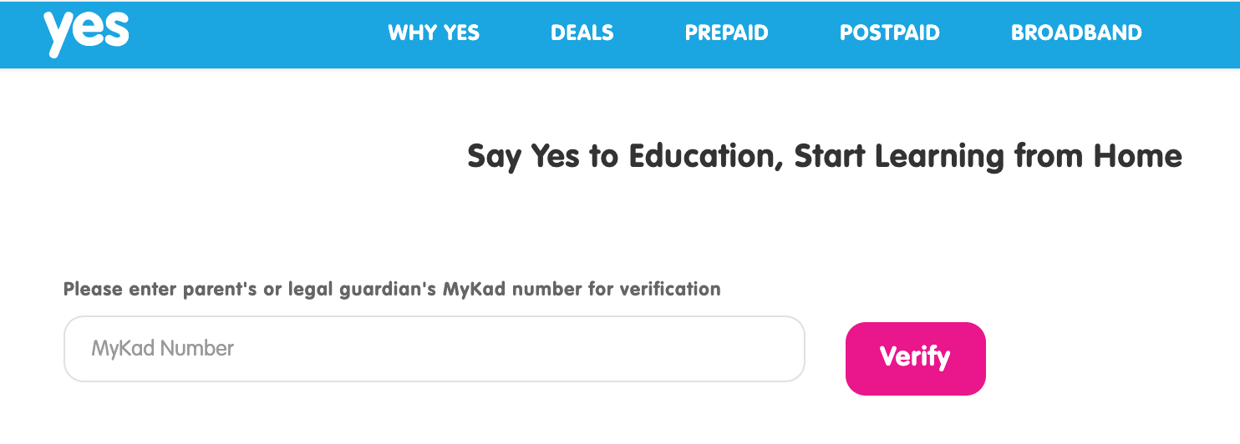
Task: Open the WHY YES menu
Action: (434, 33)
